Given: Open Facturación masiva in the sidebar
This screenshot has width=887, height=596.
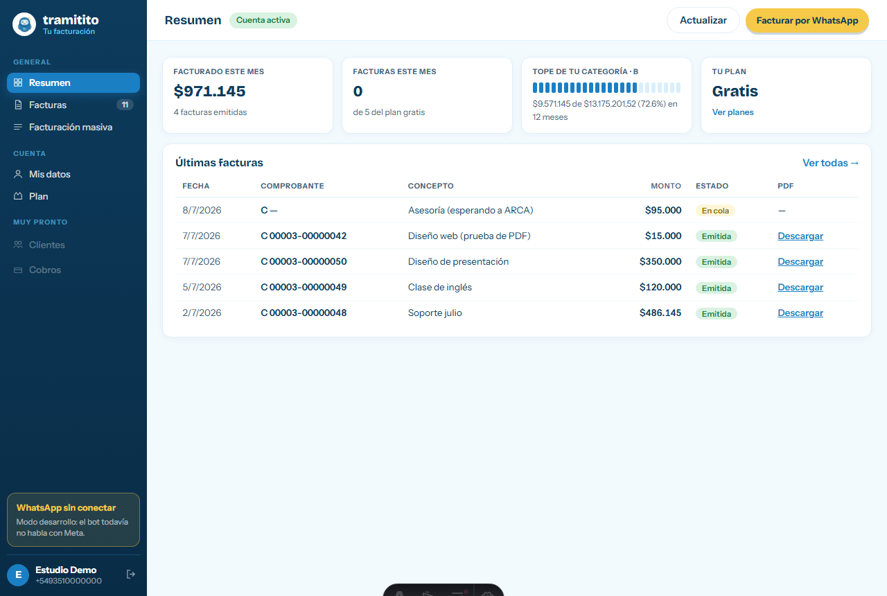Looking at the screenshot, I should click(73, 127).
